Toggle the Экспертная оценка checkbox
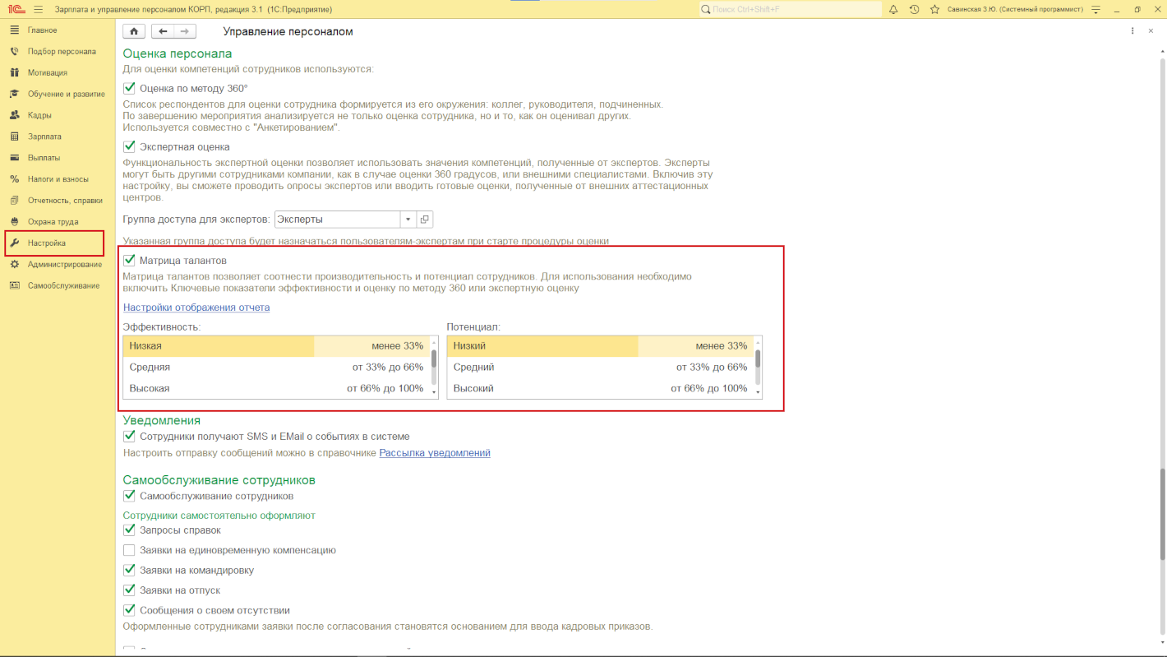Screen dimensions: 1167x657 point(129,147)
